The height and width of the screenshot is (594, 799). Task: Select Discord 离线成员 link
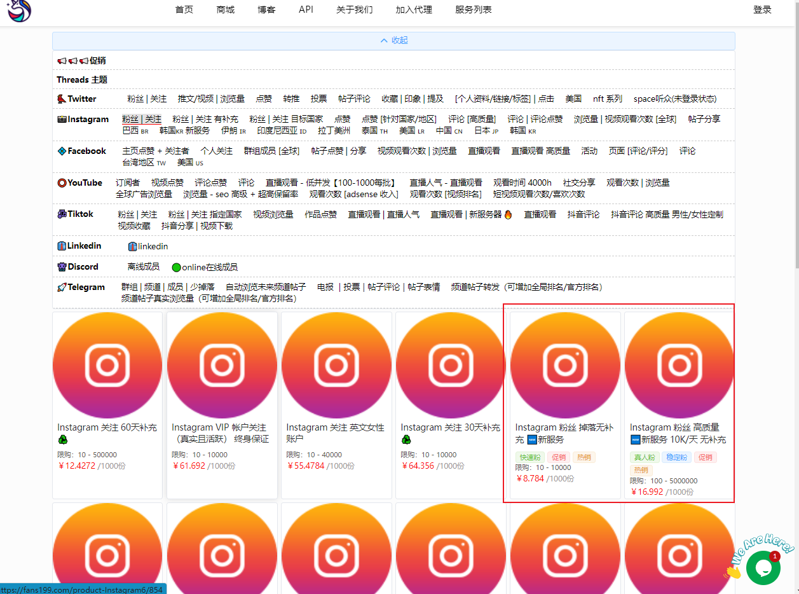pyautogui.click(x=144, y=267)
